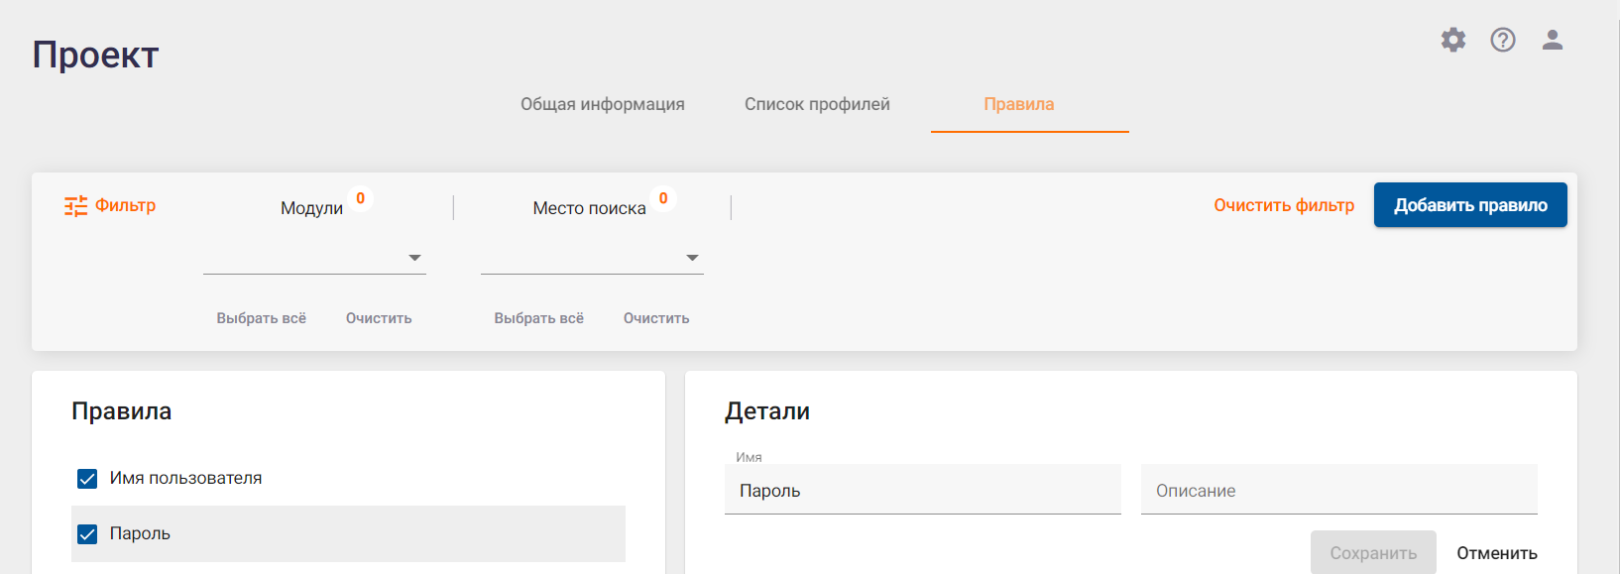The width and height of the screenshot is (1620, 574).
Task: Switch to the Общая информация tab
Action: pyautogui.click(x=603, y=104)
